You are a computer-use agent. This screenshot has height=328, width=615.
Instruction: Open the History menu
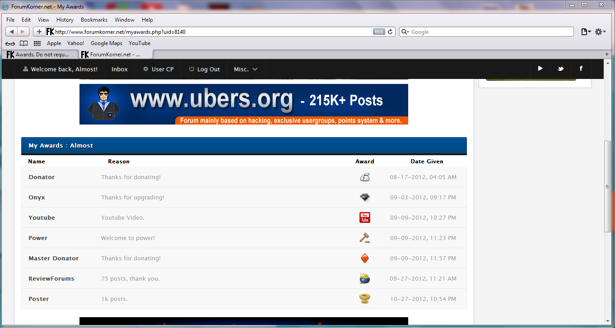[x=65, y=20]
